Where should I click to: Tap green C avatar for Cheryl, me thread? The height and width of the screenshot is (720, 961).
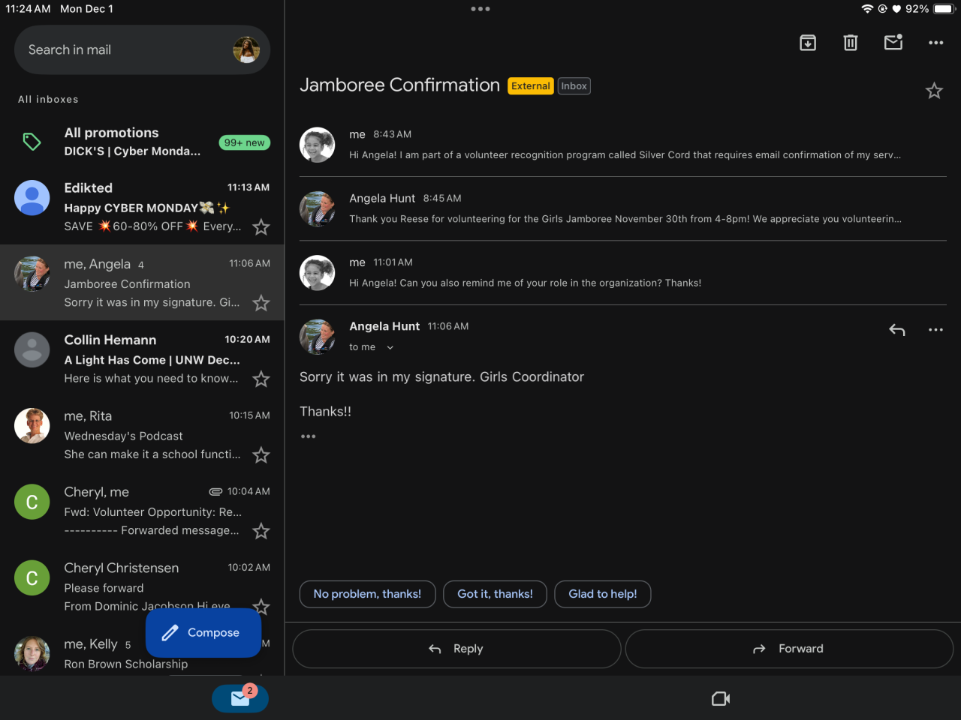[x=32, y=502]
